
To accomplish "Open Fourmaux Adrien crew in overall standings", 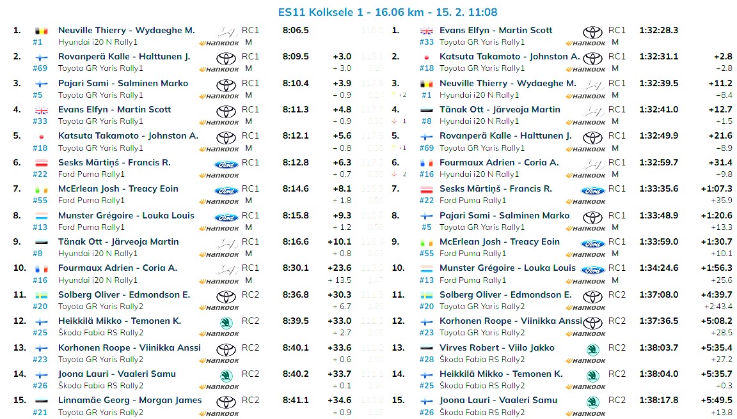I will 499,162.
